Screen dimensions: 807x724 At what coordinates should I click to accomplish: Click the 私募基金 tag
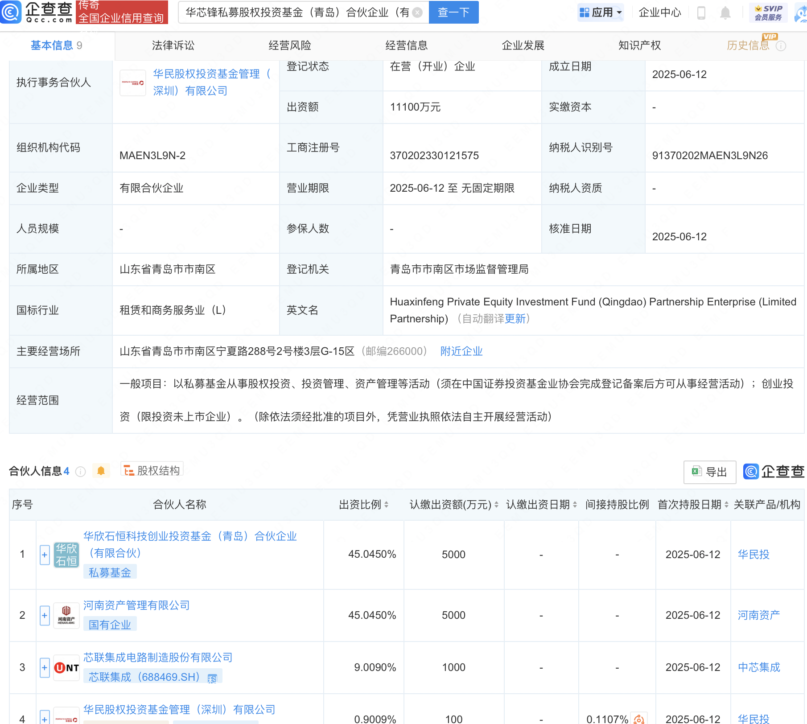[x=110, y=572]
